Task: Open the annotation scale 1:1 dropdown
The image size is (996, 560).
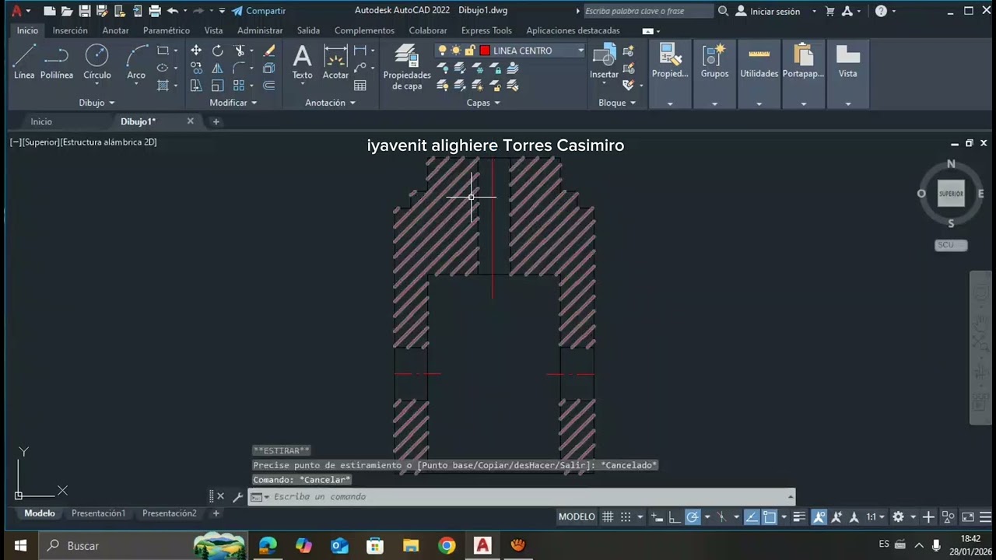Action: click(875, 517)
